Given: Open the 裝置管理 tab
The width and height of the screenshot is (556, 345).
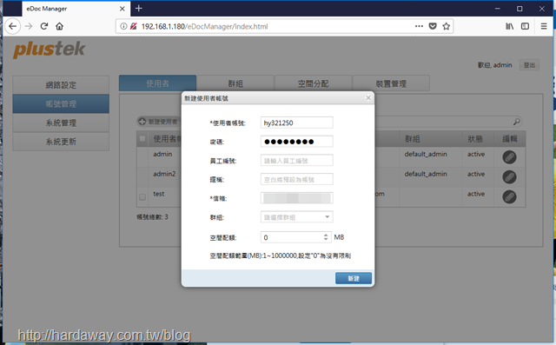Looking at the screenshot, I should click(391, 83).
